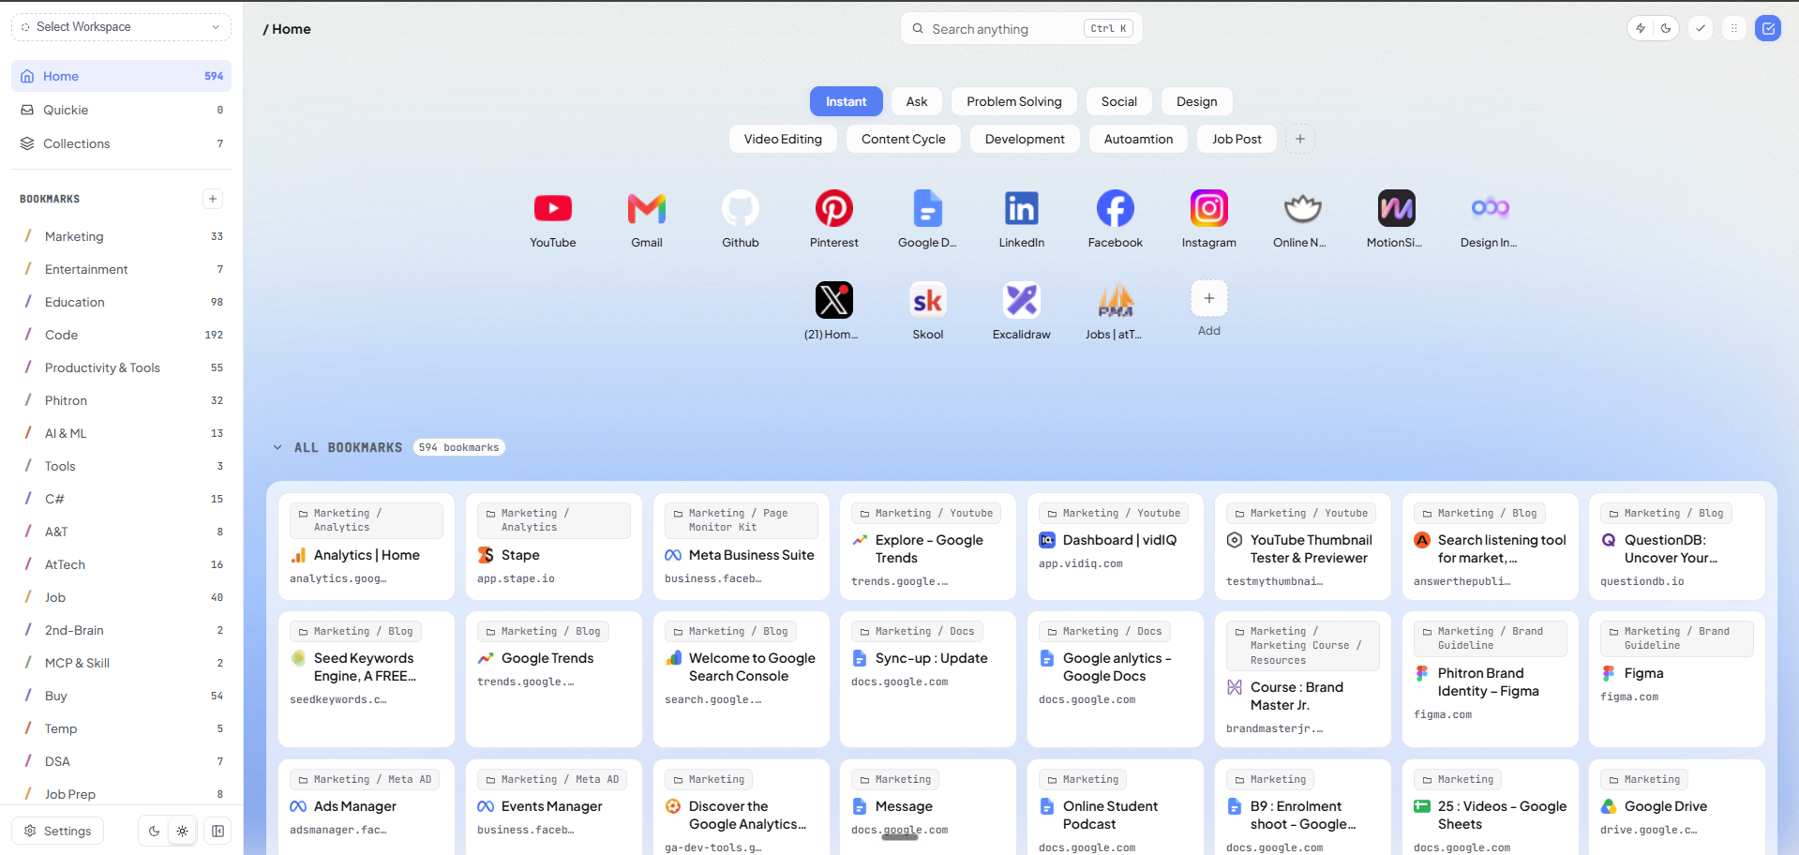
Task: Open the Content Cycle tab
Action: 904,139
